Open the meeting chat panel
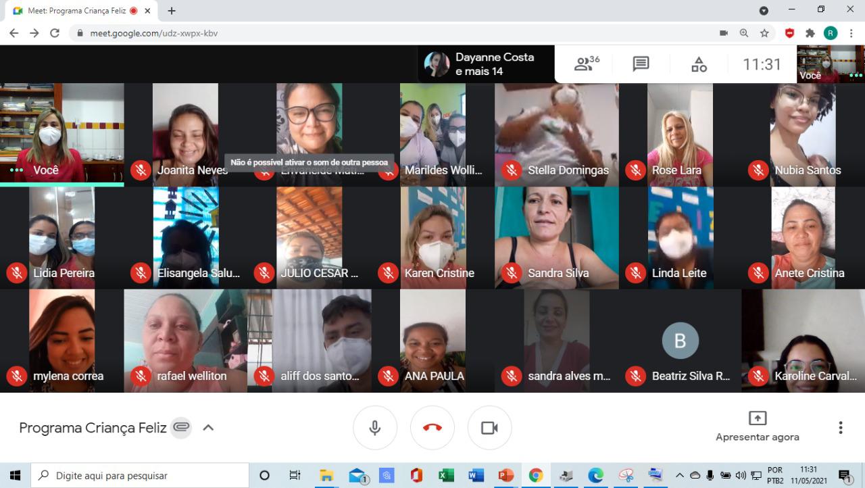The image size is (865, 488). coord(641,64)
